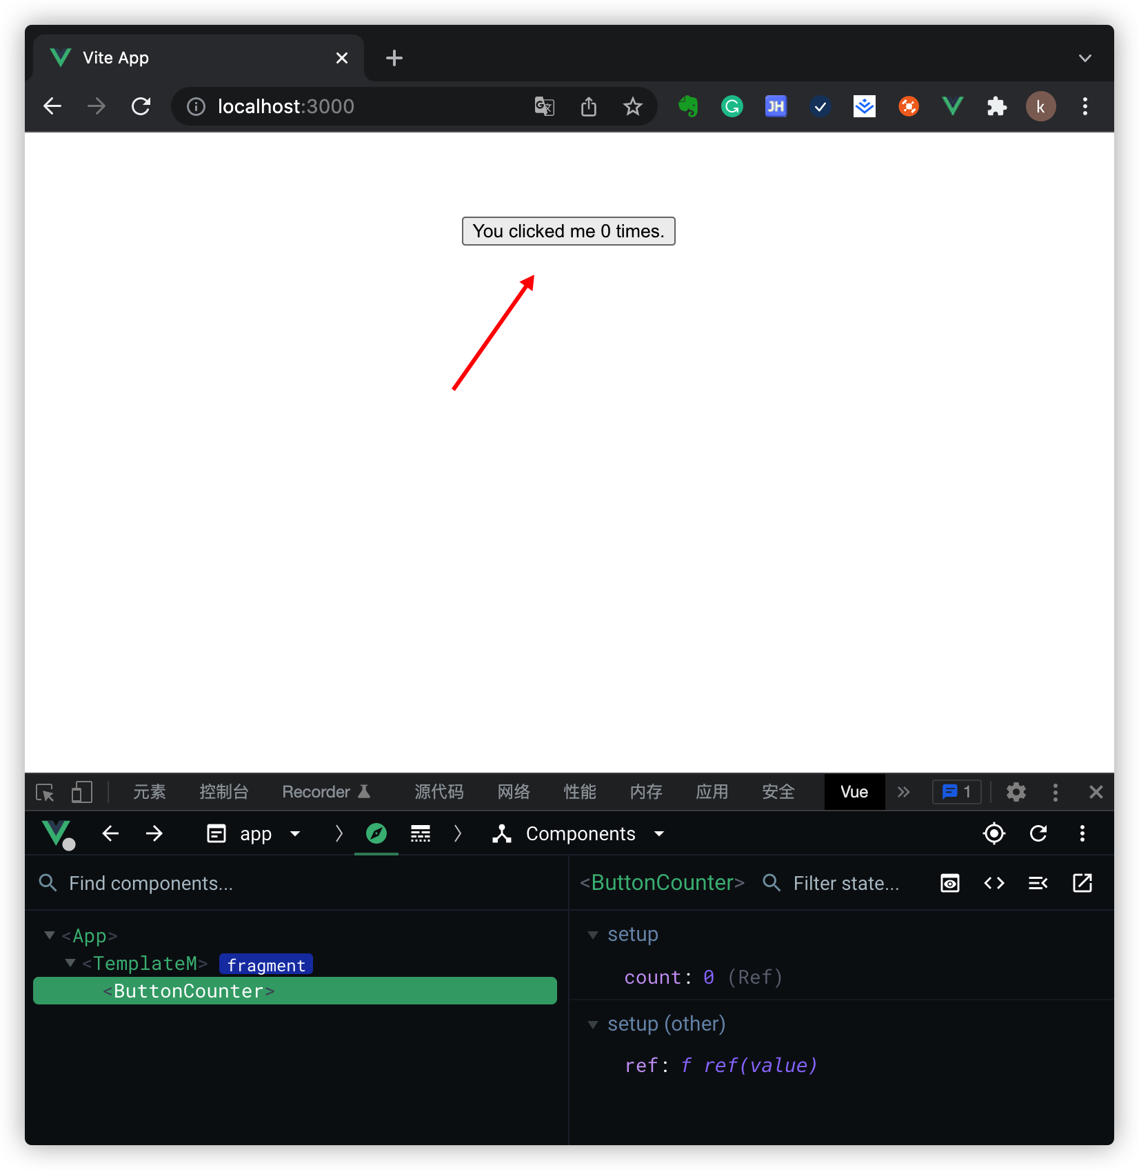Click the browser forward arrow

[x=97, y=106]
